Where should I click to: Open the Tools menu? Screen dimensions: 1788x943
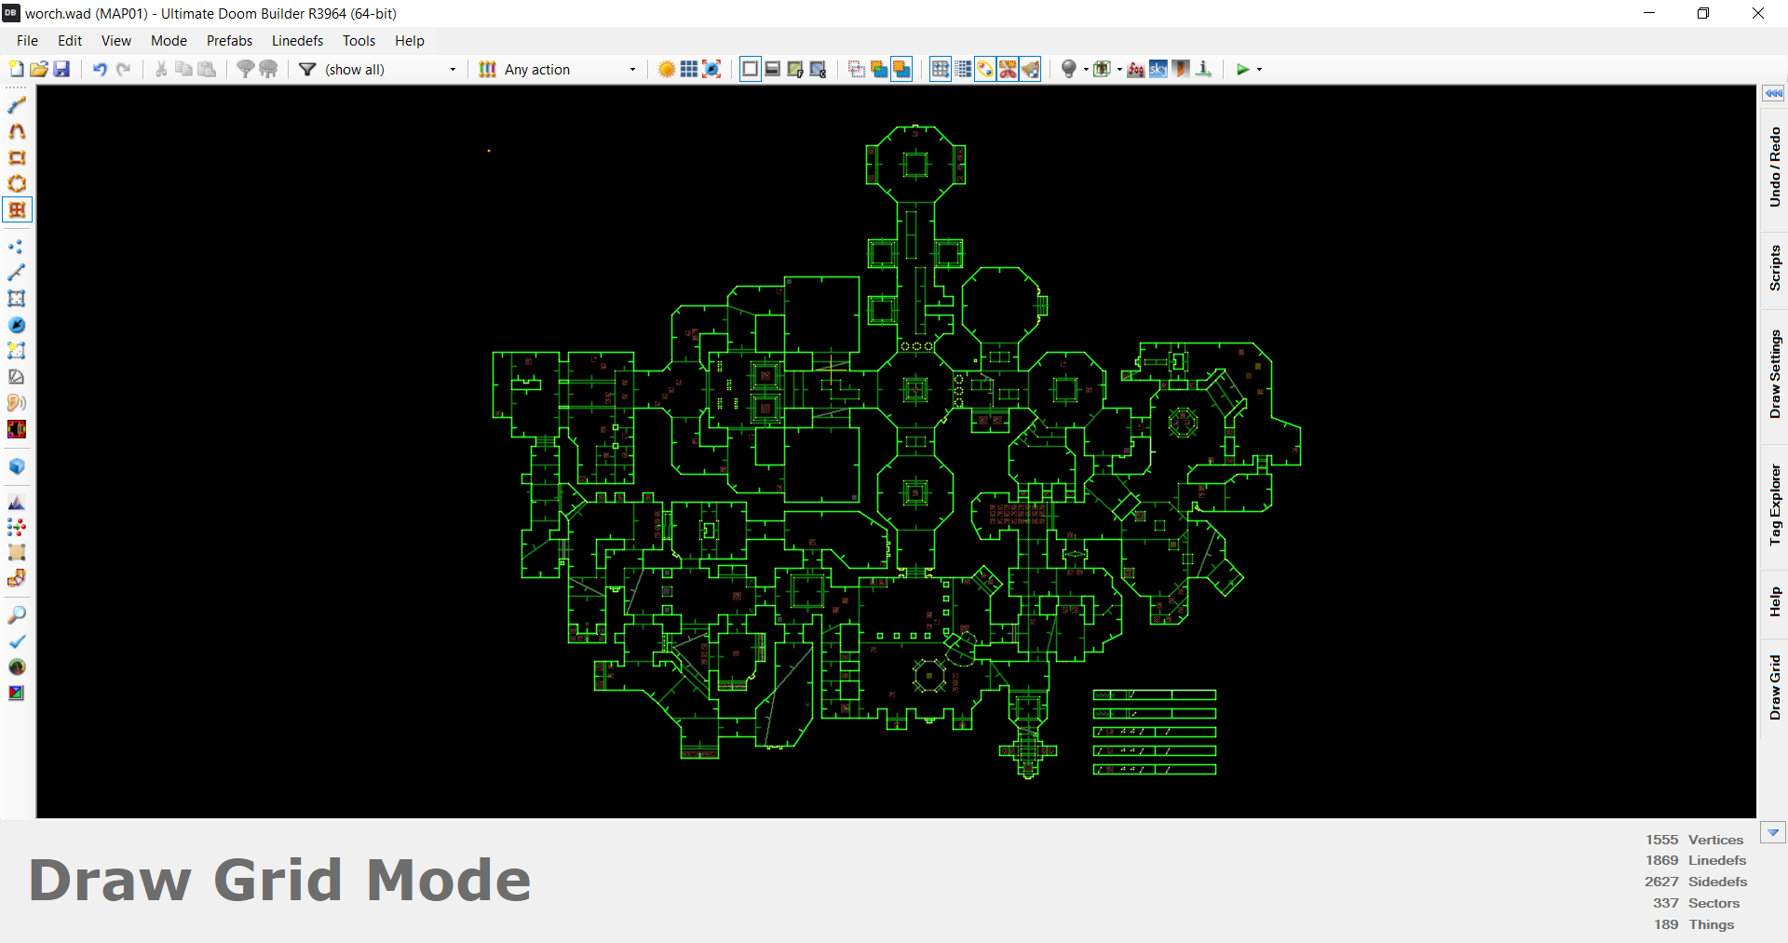coord(359,41)
